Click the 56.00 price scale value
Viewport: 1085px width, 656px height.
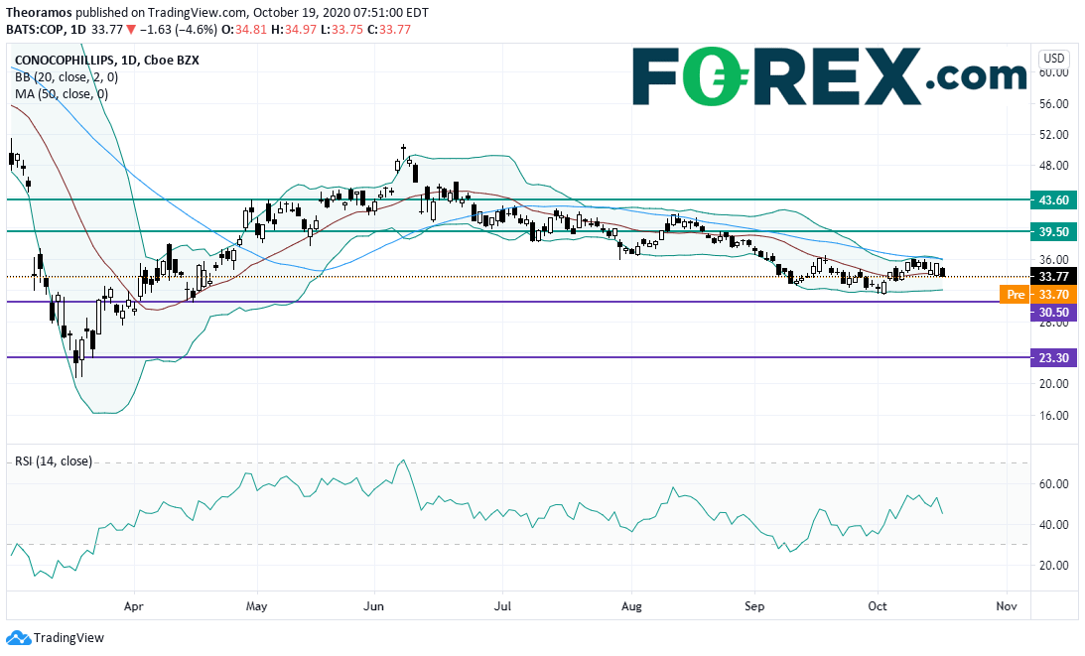tap(1054, 104)
